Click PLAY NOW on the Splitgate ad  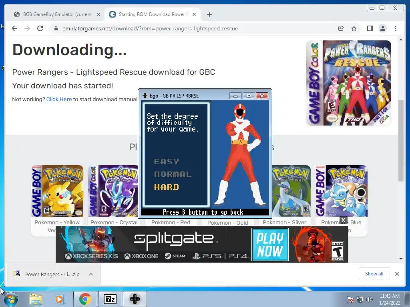click(270, 245)
